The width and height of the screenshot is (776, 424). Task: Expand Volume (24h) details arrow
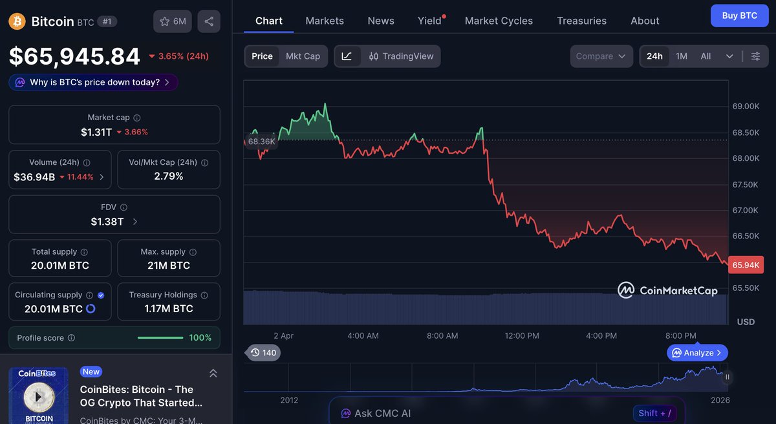tap(102, 176)
